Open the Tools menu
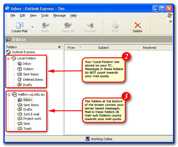Image resolution: width=178 pixels, height=147 pixels. (45, 15)
